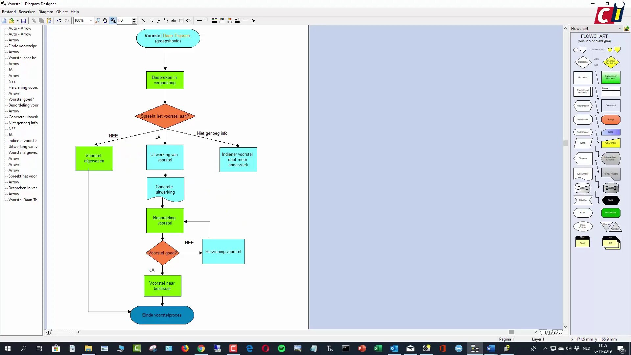Select the magnifier zoom tool
631x355 pixels.
98,21
